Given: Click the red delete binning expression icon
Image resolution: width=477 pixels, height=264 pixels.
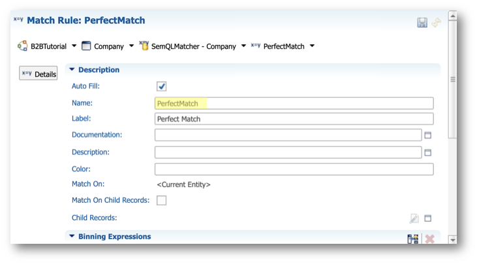Looking at the screenshot, I should pos(429,239).
